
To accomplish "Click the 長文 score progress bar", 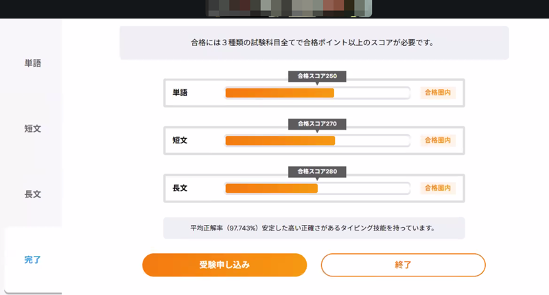I will click(x=317, y=187).
